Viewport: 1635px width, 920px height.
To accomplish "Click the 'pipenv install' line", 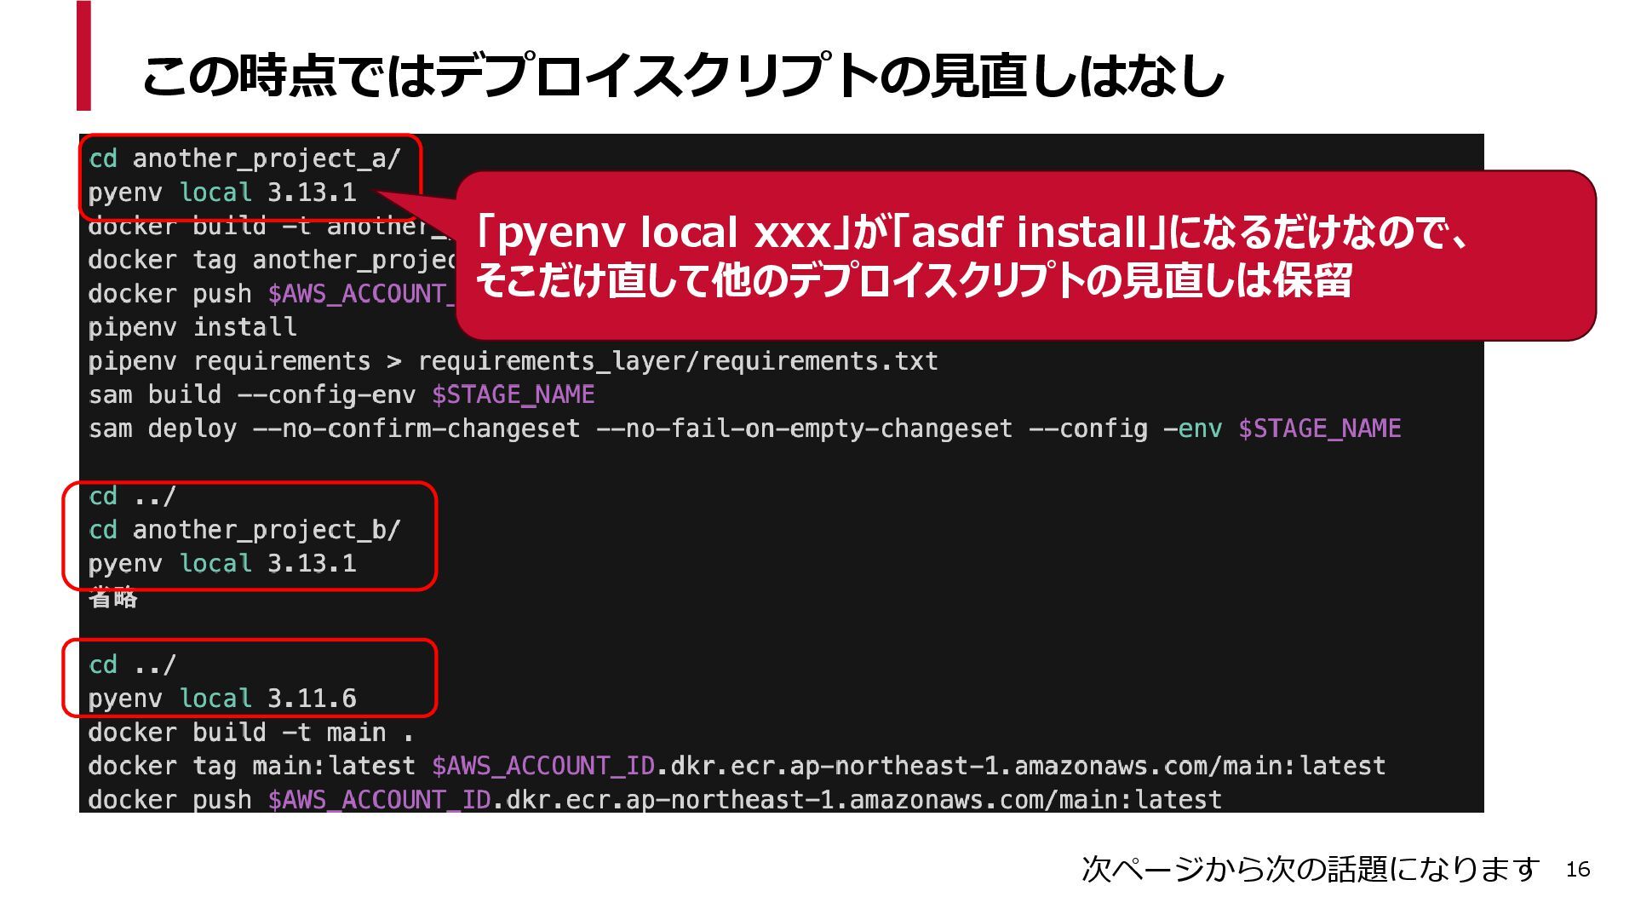I will pyautogui.click(x=192, y=327).
